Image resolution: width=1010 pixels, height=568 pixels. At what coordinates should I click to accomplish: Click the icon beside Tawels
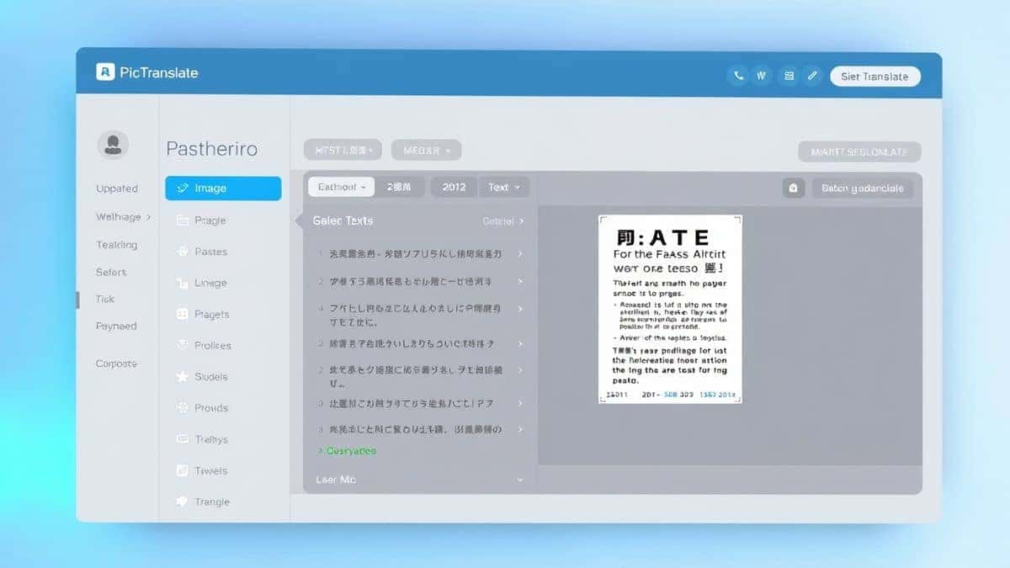click(x=182, y=471)
